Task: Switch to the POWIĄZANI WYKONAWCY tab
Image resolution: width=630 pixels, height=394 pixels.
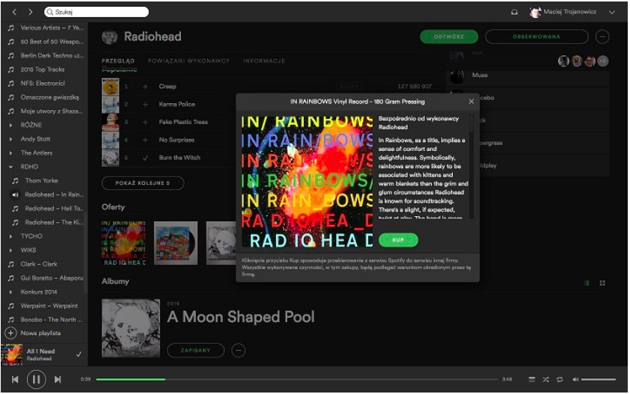Action: pyautogui.click(x=189, y=61)
